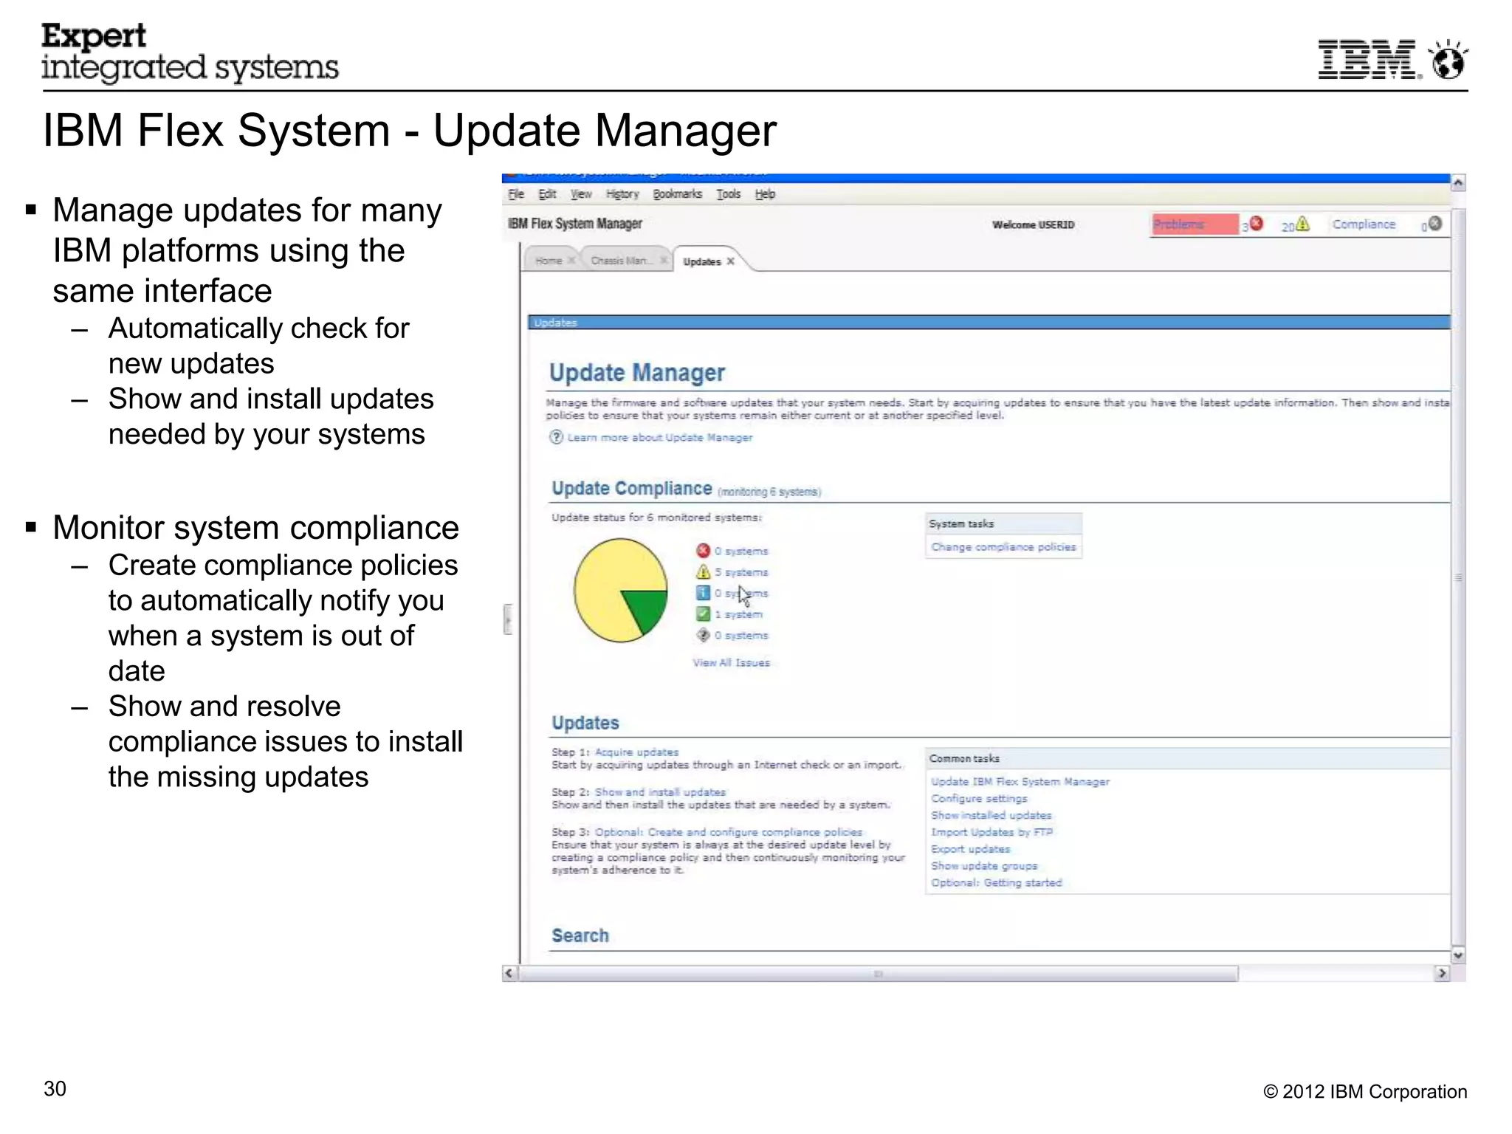Open Create and configure compliance policies link

coord(729,832)
